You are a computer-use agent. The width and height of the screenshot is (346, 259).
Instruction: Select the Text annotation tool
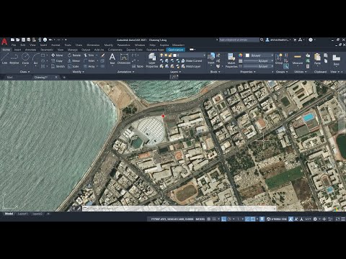coord(112,59)
